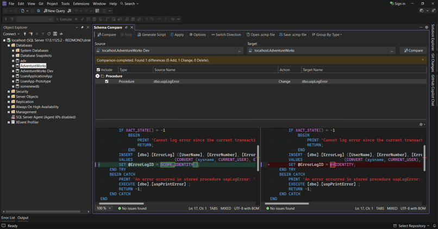
Task: Open Group By: Type dropdown
Action: coord(327,35)
